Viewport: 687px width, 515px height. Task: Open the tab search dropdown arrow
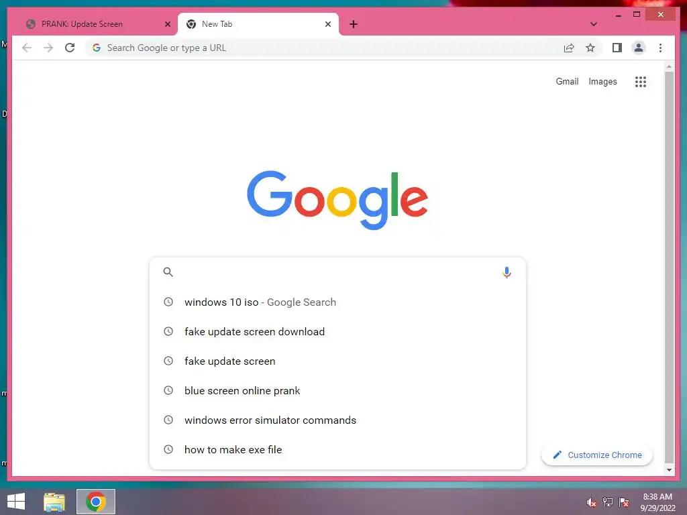[x=593, y=24]
